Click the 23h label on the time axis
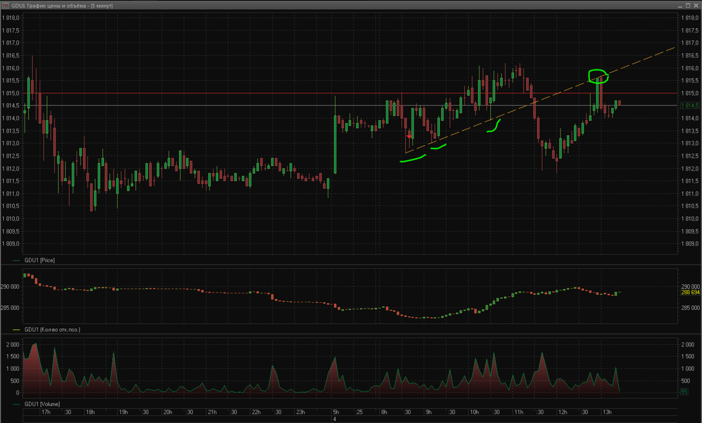The width and height of the screenshot is (702, 423). coord(301,412)
